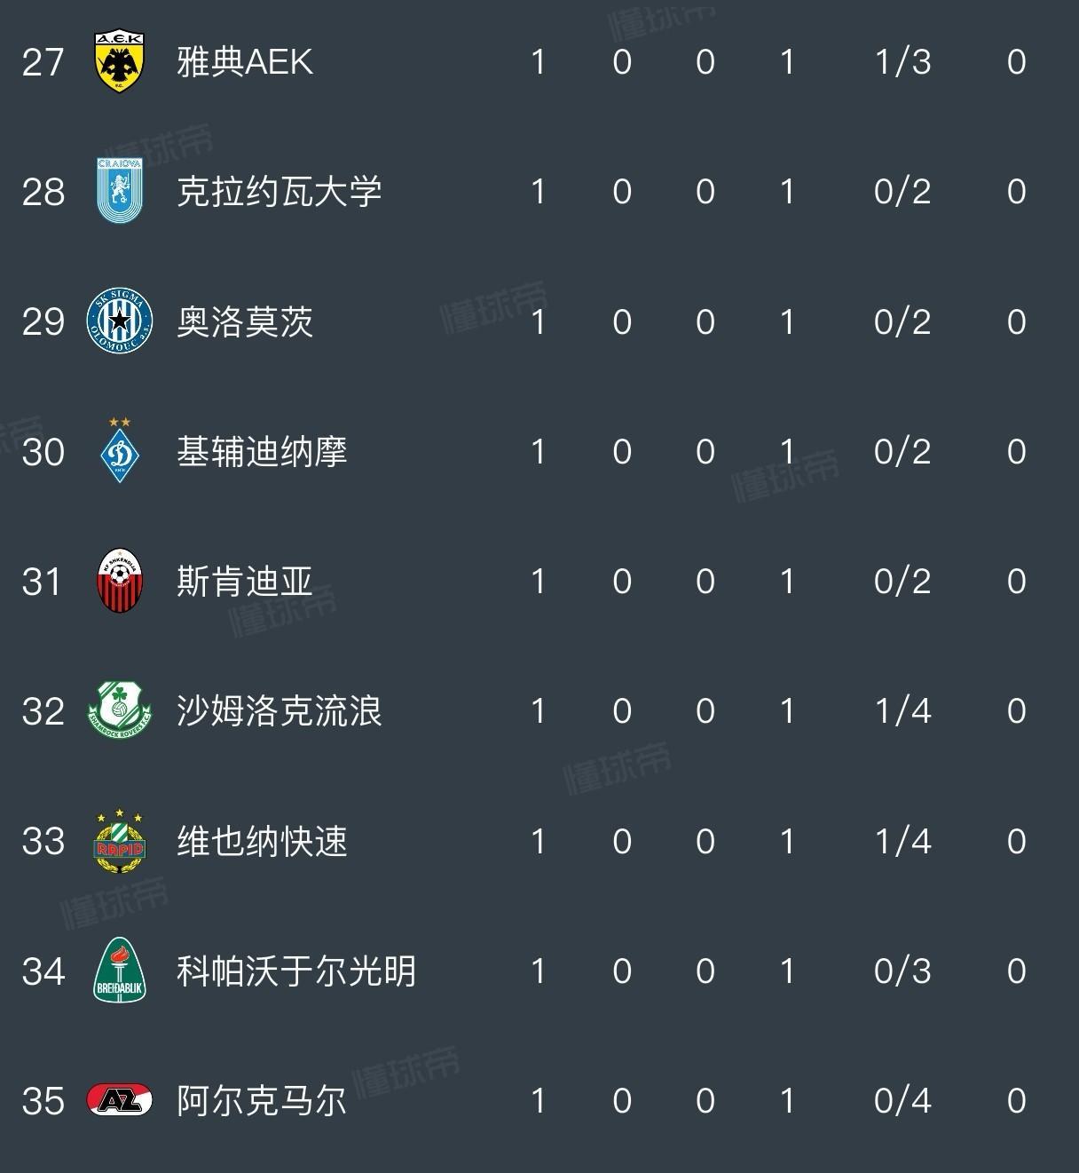Image resolution: width=1079 pixels, height=1173 pixels.
Task: Click the AEK Athens team crest
Action: [119, 61]
